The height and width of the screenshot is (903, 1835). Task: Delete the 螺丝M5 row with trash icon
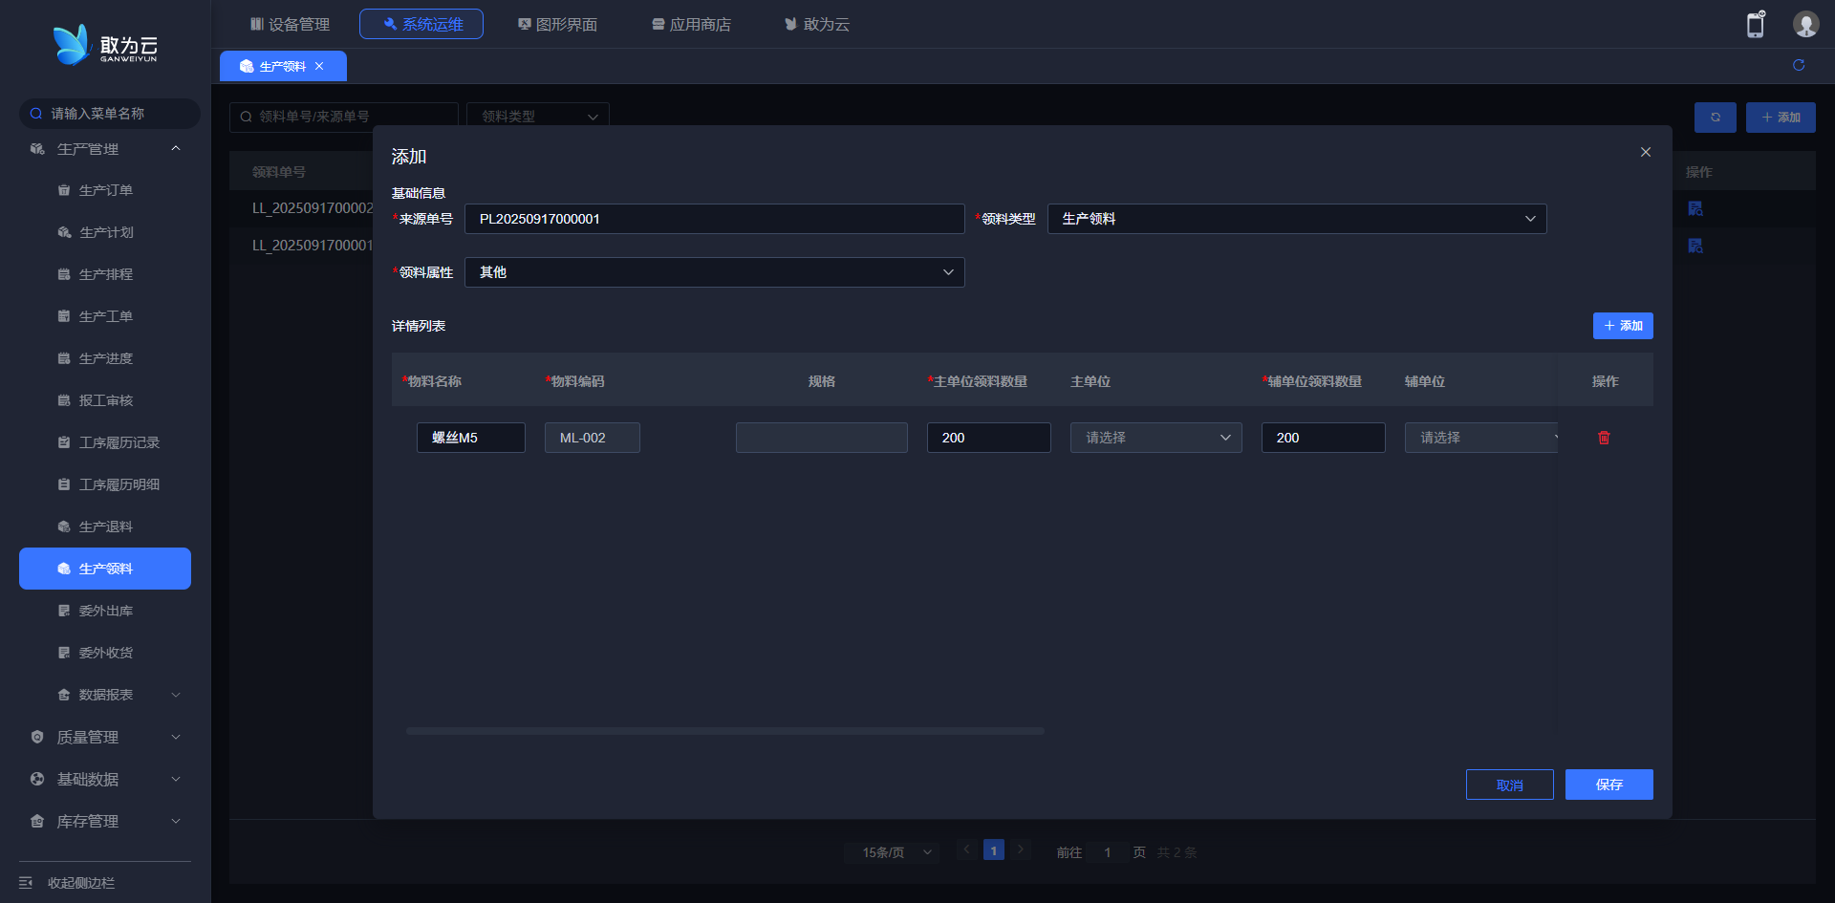coord(1604,438)
